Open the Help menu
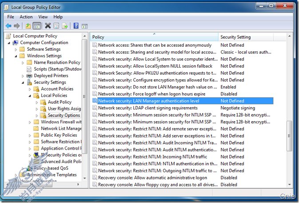299x203 pixels. tap(58, 17)
